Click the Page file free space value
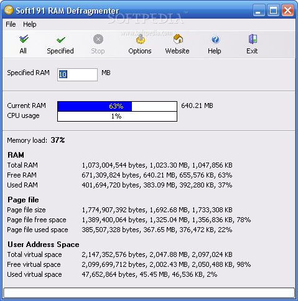This screenshot has width=298, height=301. 166,220
